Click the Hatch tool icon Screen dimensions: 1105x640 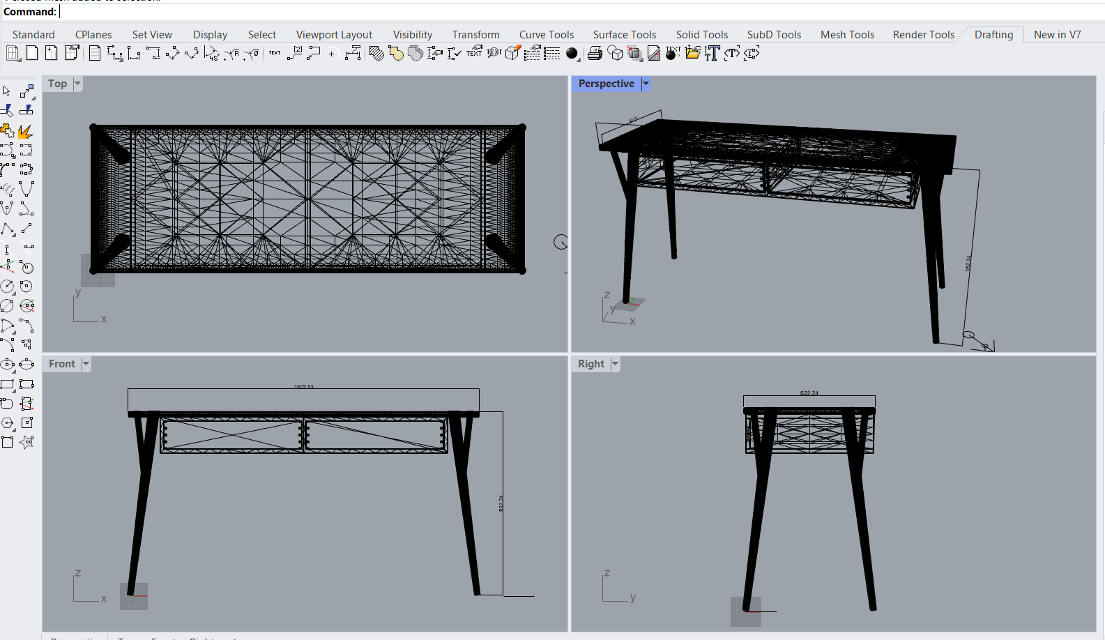(x=376, y=54)
